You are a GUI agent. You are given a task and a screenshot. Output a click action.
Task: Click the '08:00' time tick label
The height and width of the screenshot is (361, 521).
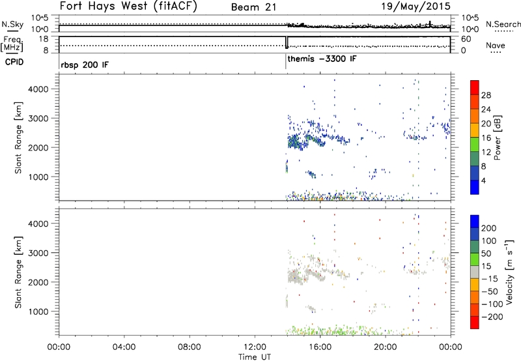point(190,347)
